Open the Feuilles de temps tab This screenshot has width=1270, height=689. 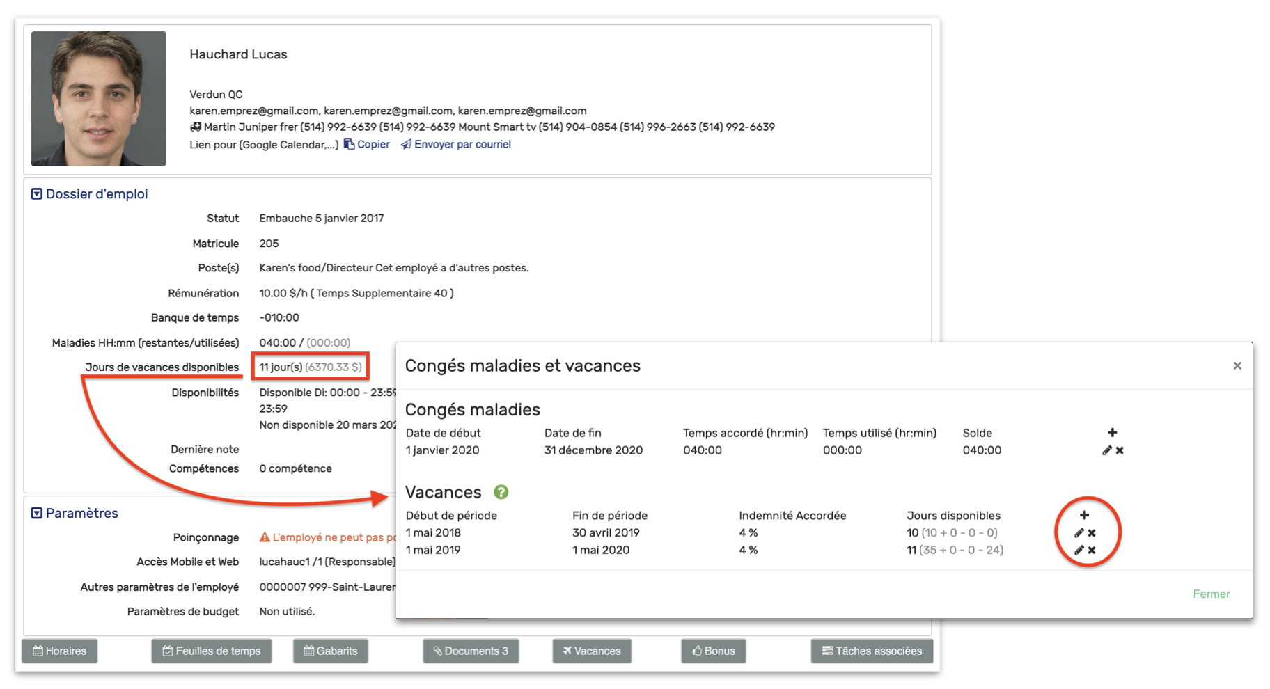[212, 651]
